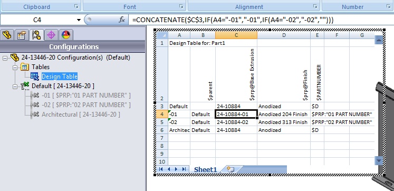394x191 pixels.
Task: Select the ConfigurationManager tab icon
Action: (37, 35)
